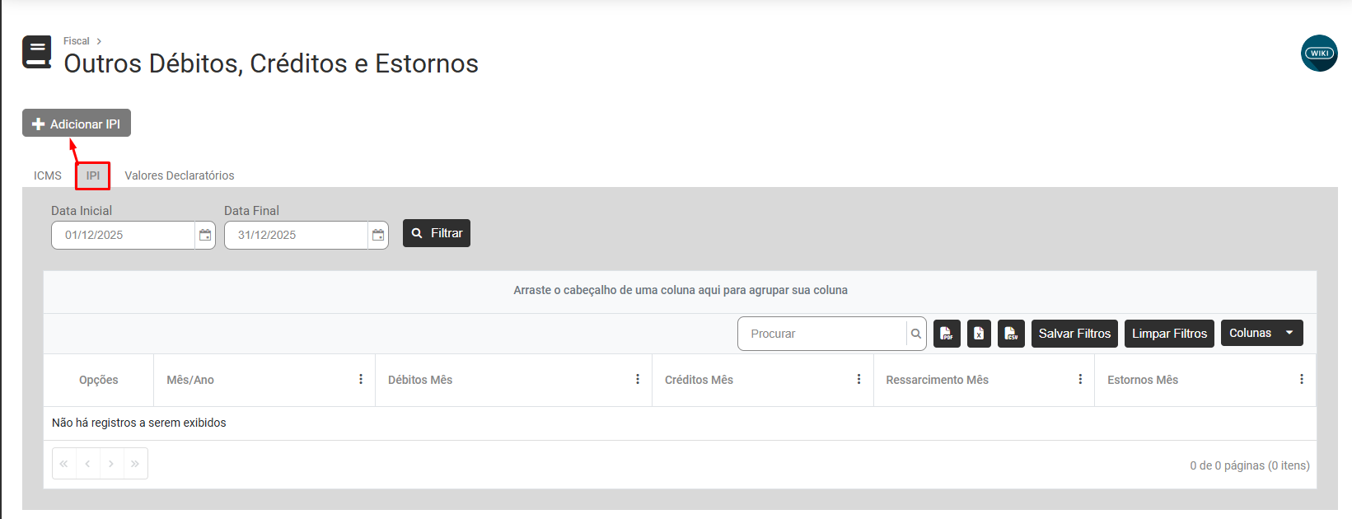This screenshot has height=519, width=1352.
Task: Open the Colunas dropdown
Action: point(1262,333)
